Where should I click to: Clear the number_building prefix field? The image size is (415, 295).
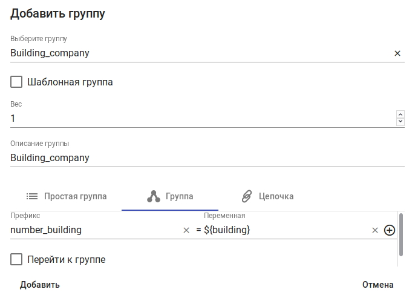click(x=186, y=230)
